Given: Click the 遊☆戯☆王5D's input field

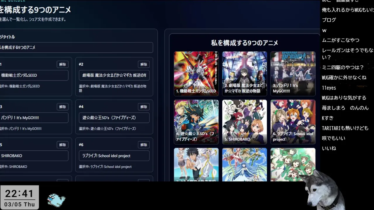Looking at the screenshot, I should coord(114,118).
